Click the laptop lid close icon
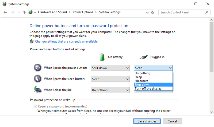Image resolution: width=214 pixels, height=127 pixels. (38, 90)
